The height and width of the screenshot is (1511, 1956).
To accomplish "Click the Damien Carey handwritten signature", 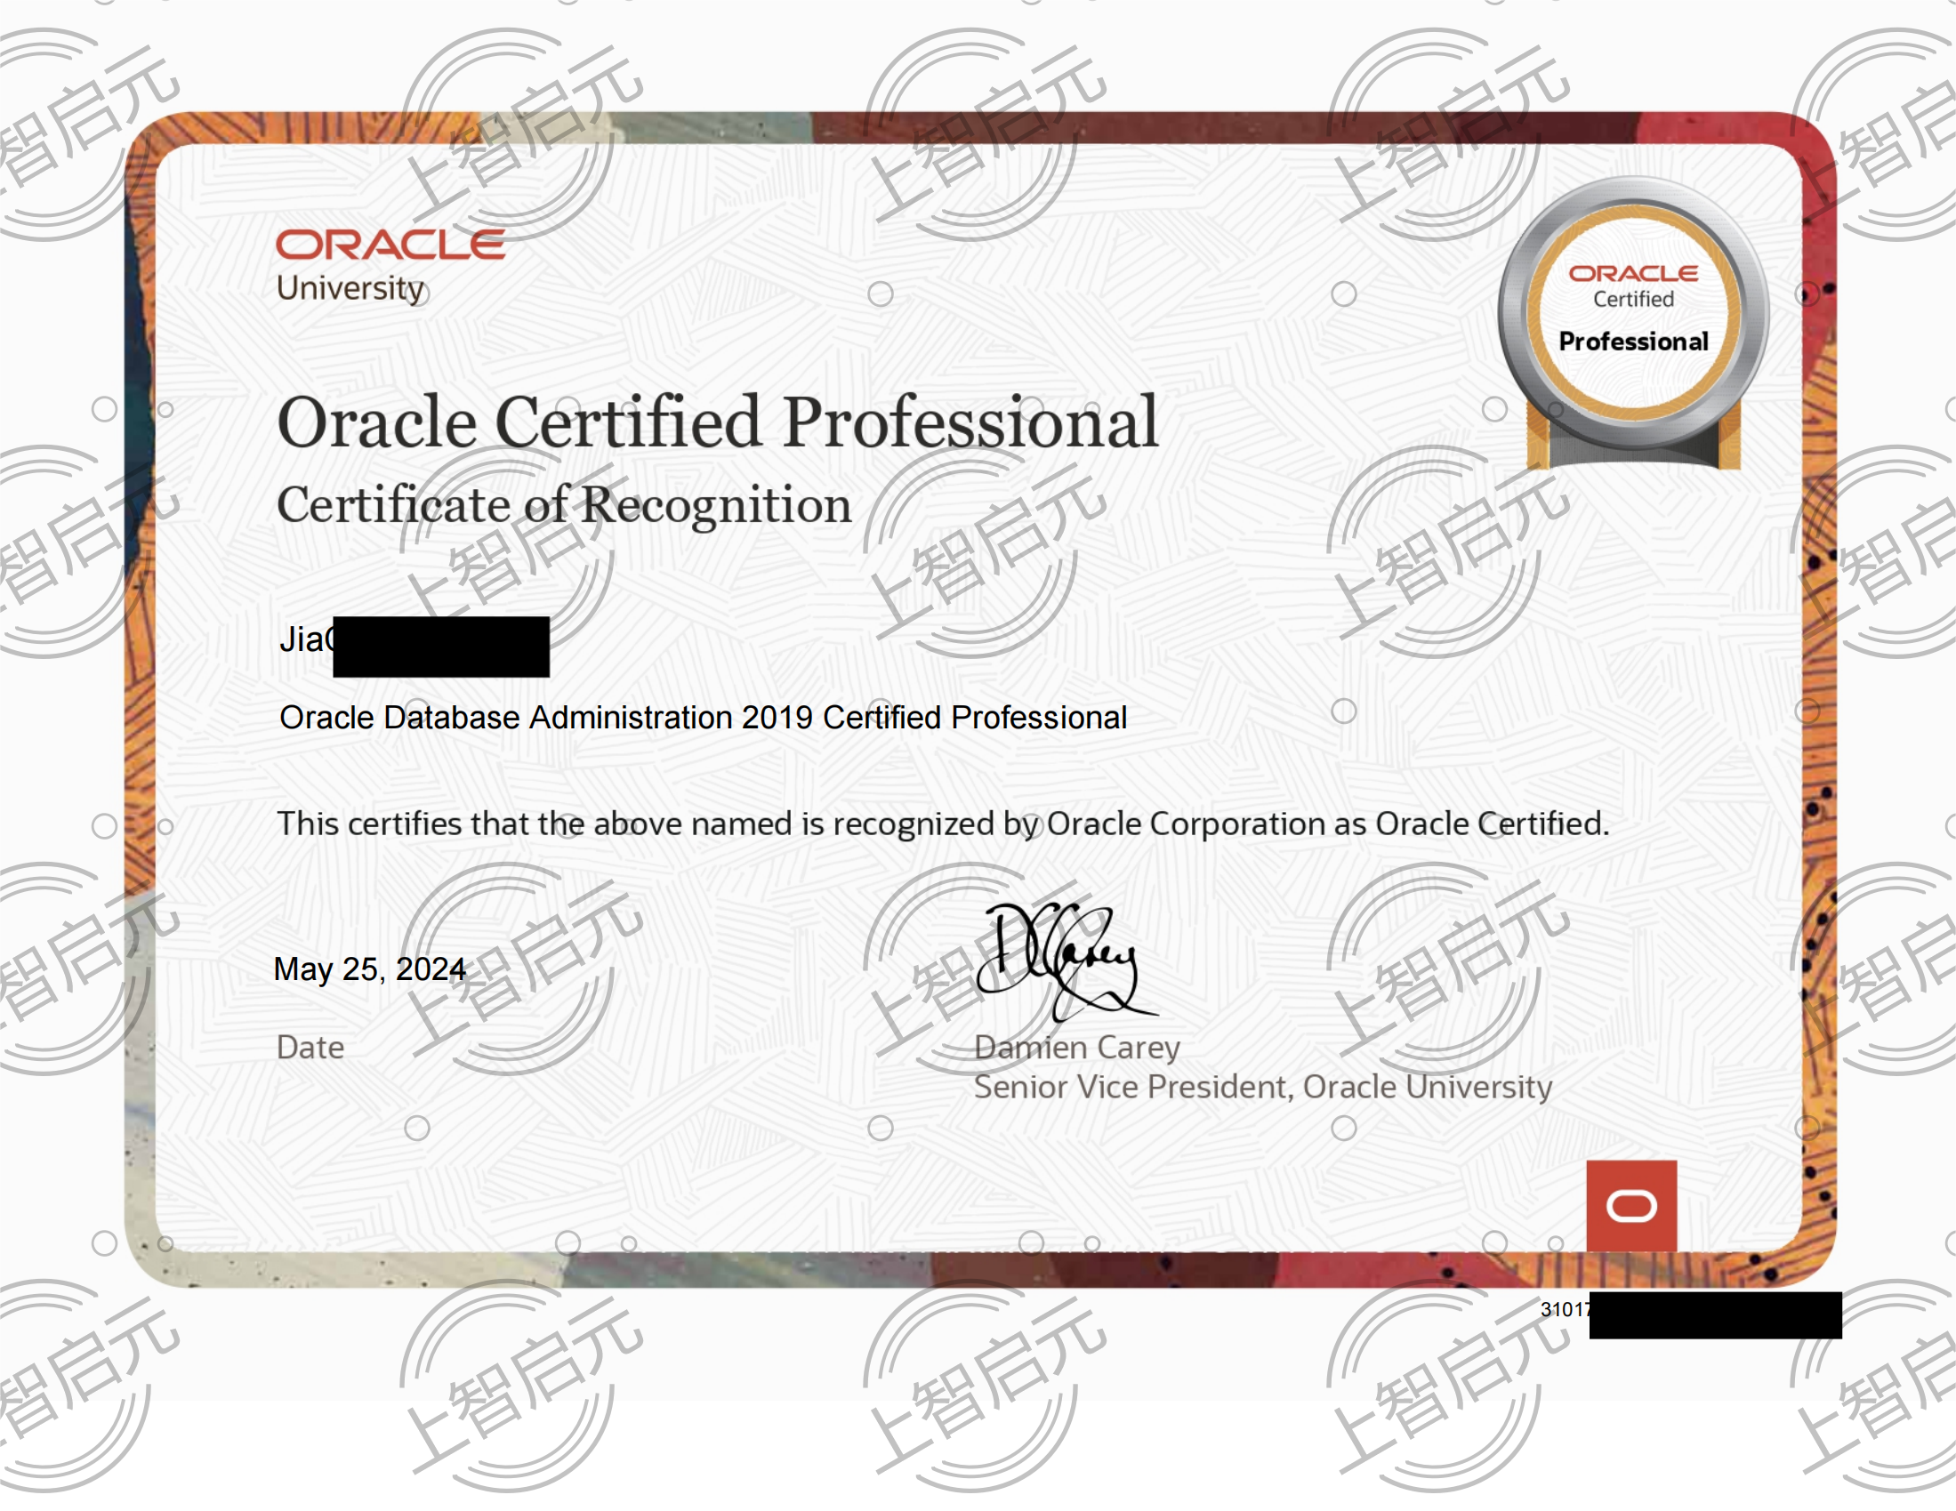I will coord(1066,963).
